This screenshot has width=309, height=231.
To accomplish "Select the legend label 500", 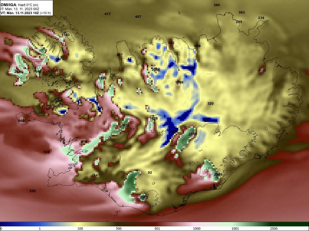I will point(119,229).
